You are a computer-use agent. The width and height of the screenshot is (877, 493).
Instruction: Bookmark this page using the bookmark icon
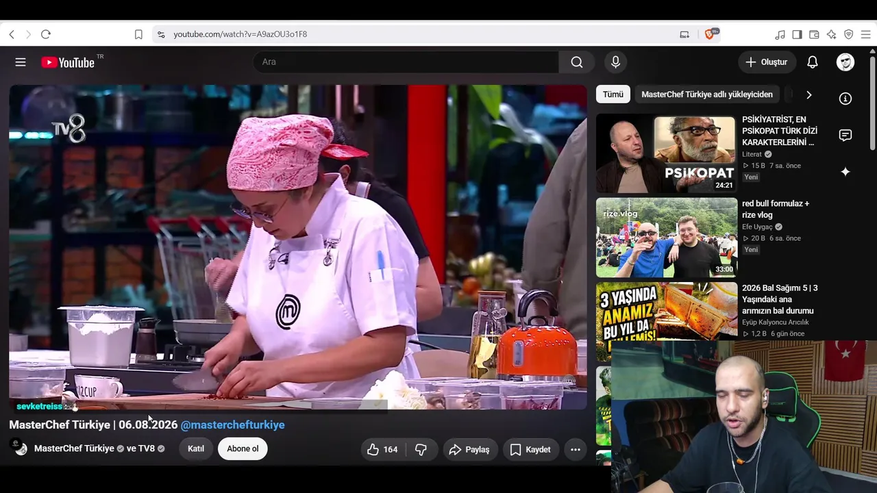coord(138,34)
